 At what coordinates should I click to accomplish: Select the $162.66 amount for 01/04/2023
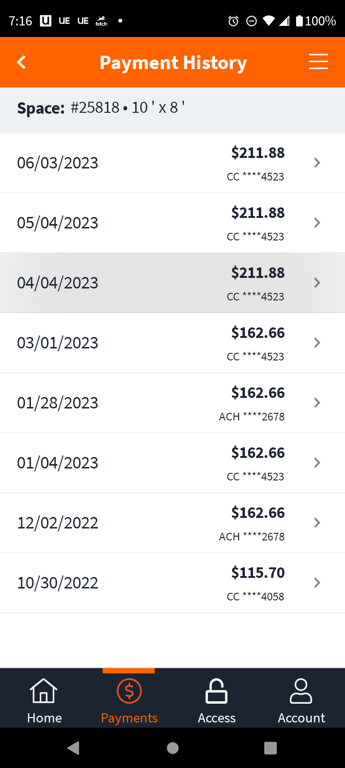(x=258, y=453)
